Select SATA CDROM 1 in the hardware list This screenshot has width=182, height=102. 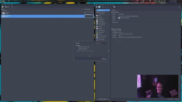(103, 23)
